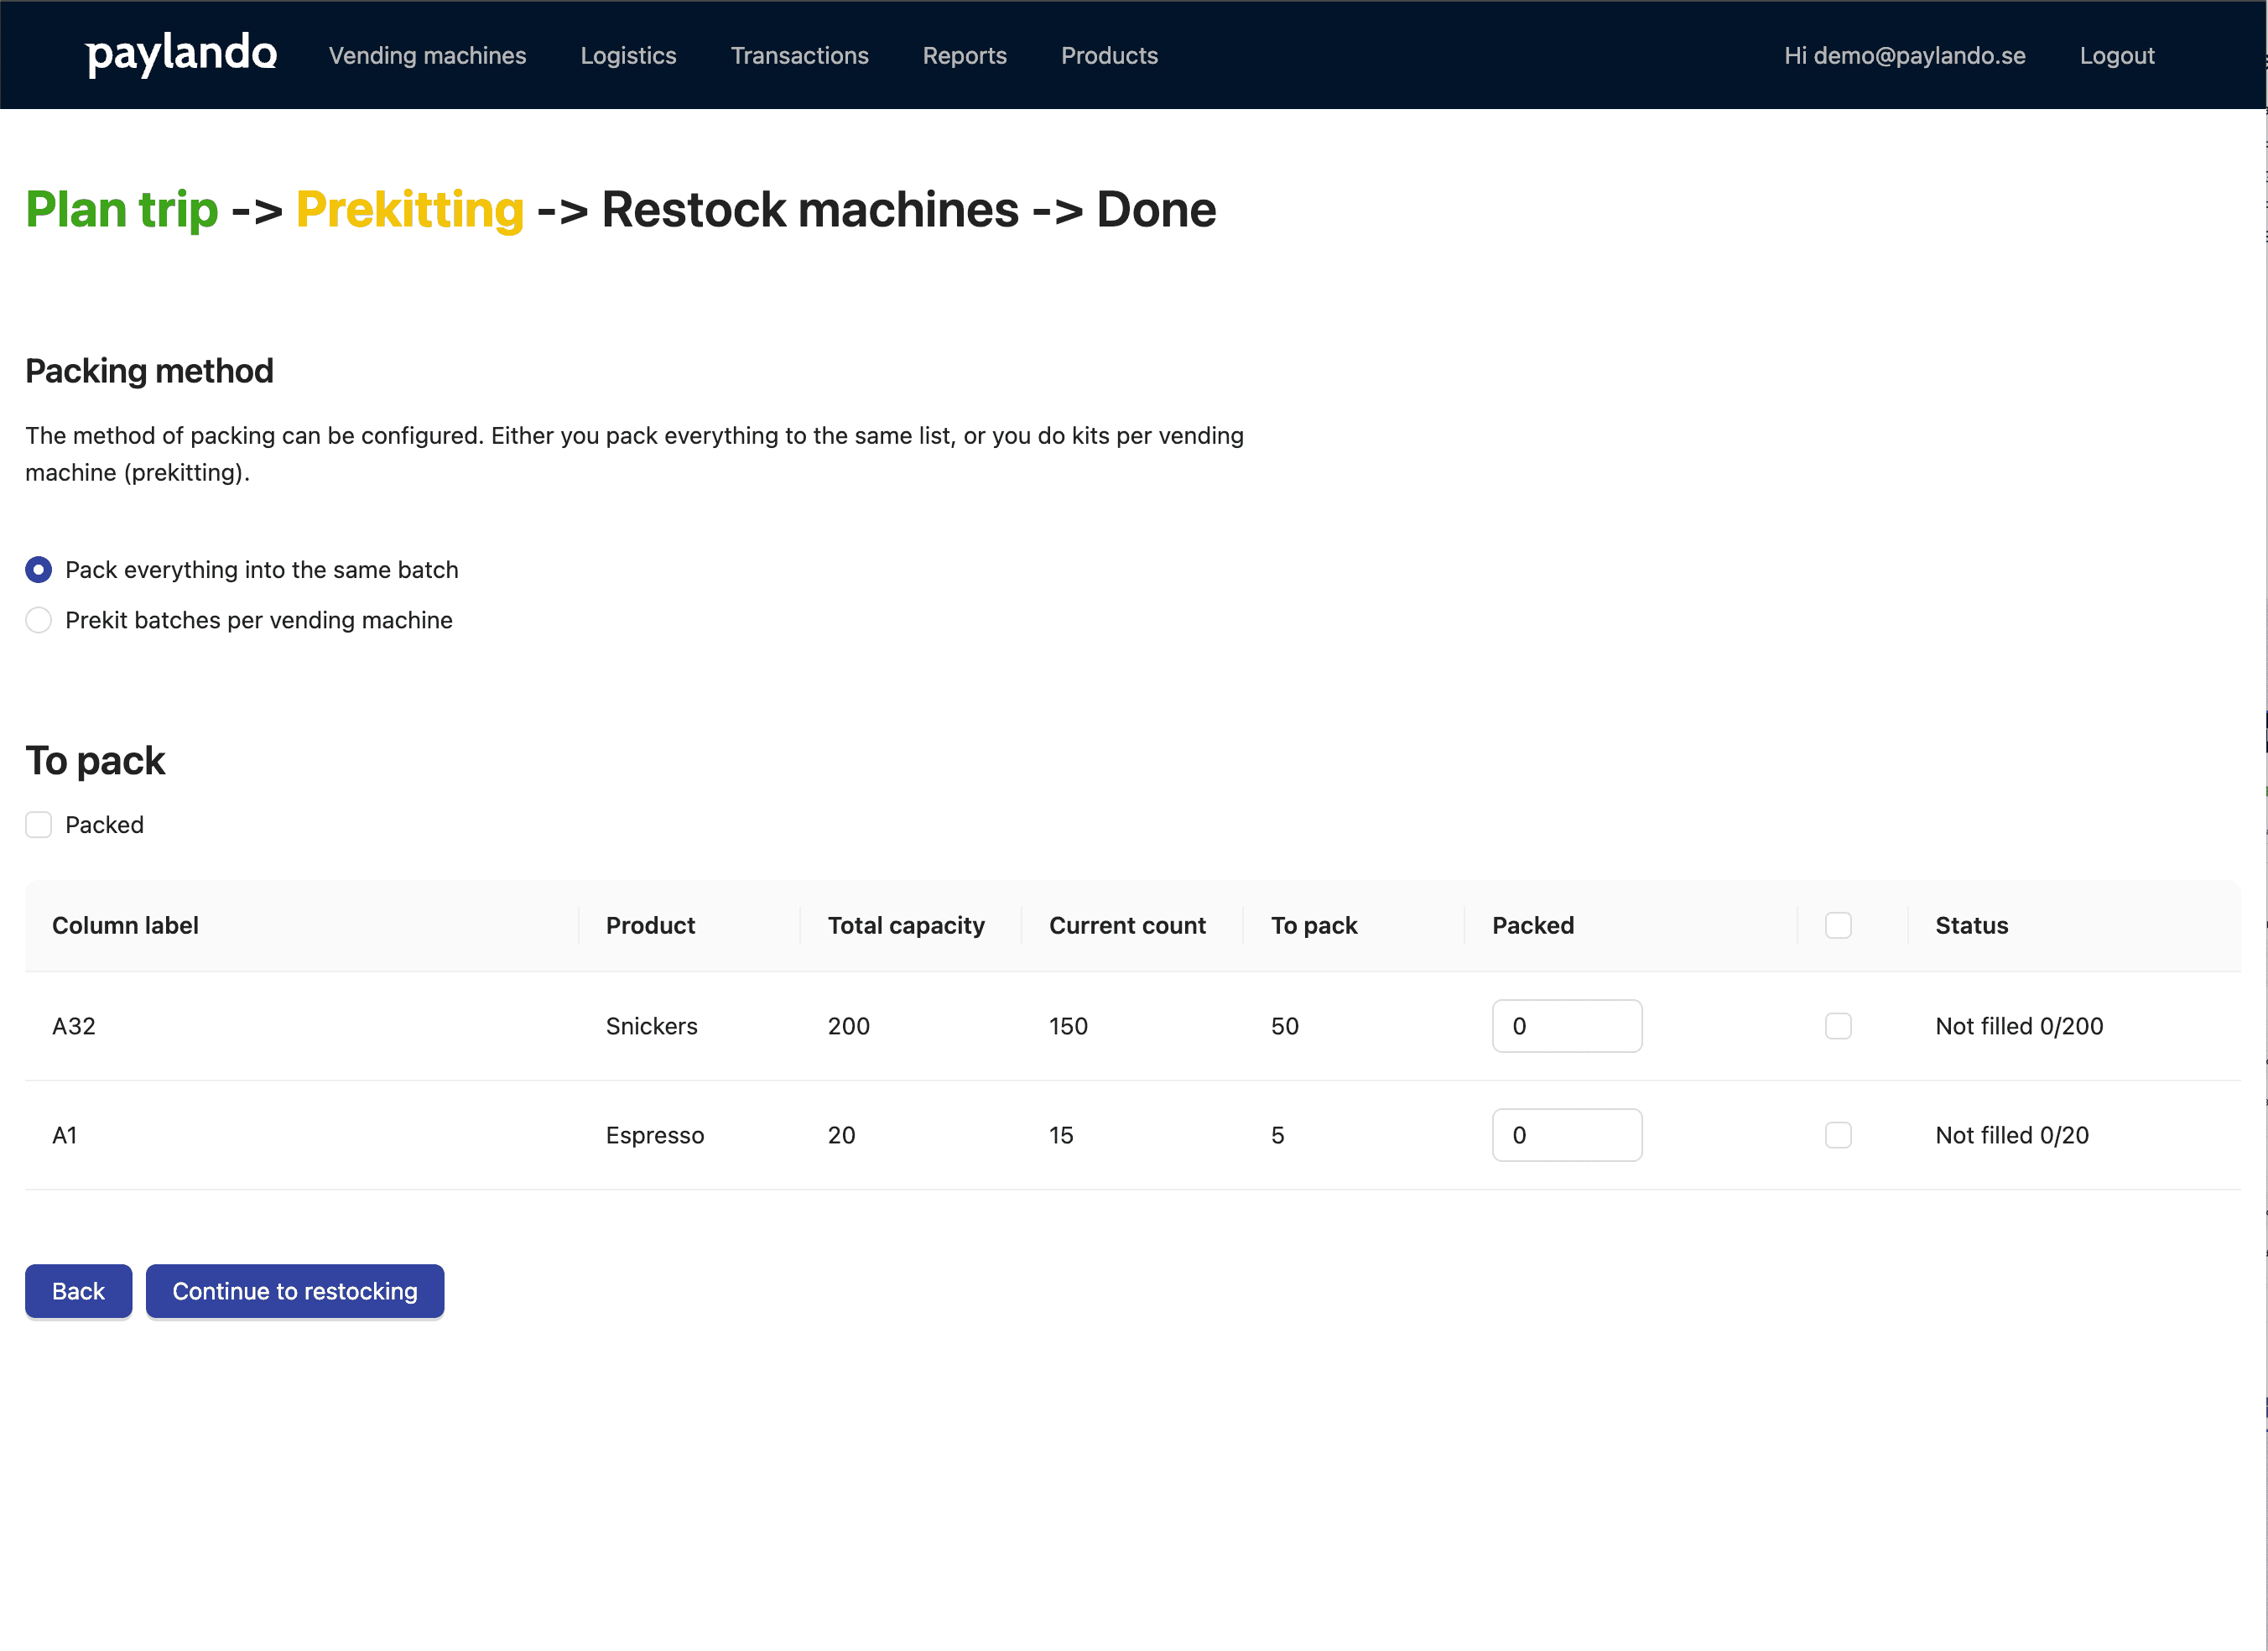Click the Prekitting step heading

click(409, 210)
